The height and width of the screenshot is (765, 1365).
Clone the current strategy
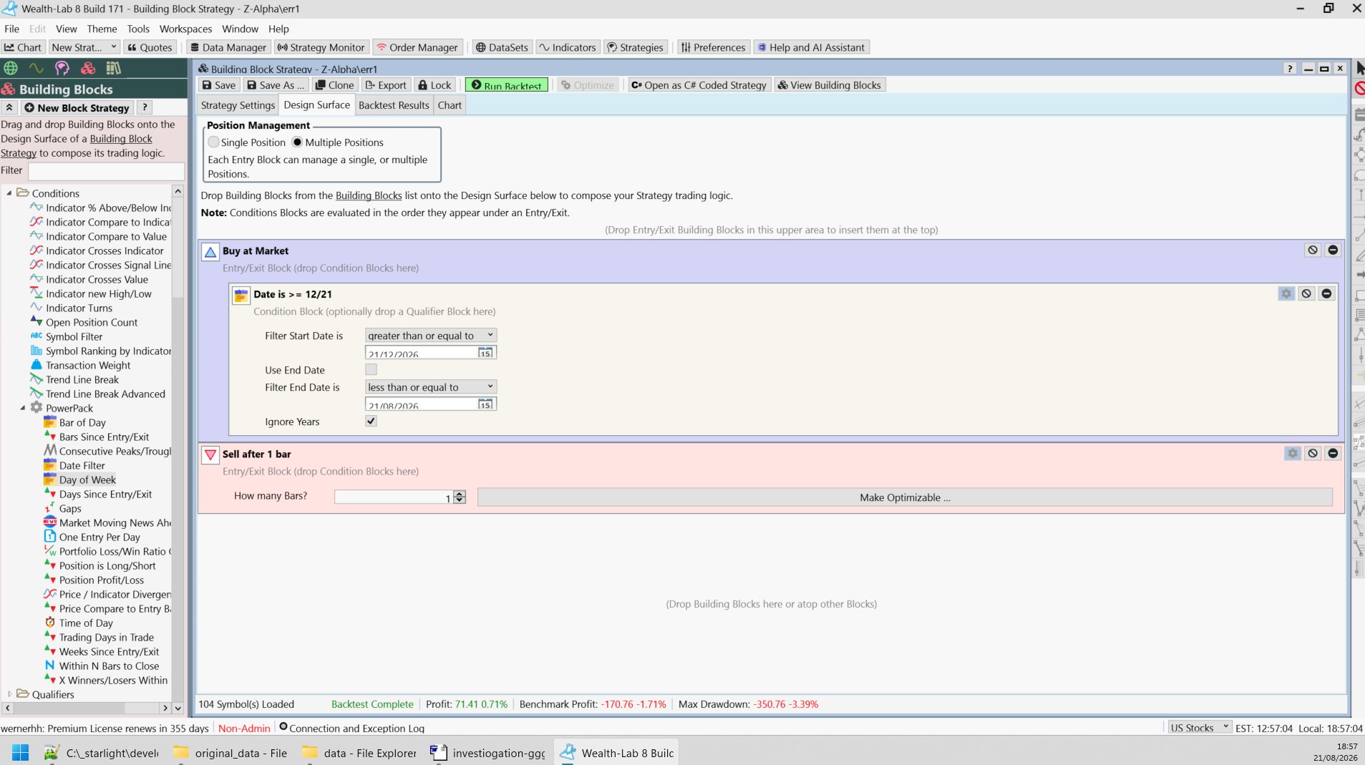coord(334,85)
